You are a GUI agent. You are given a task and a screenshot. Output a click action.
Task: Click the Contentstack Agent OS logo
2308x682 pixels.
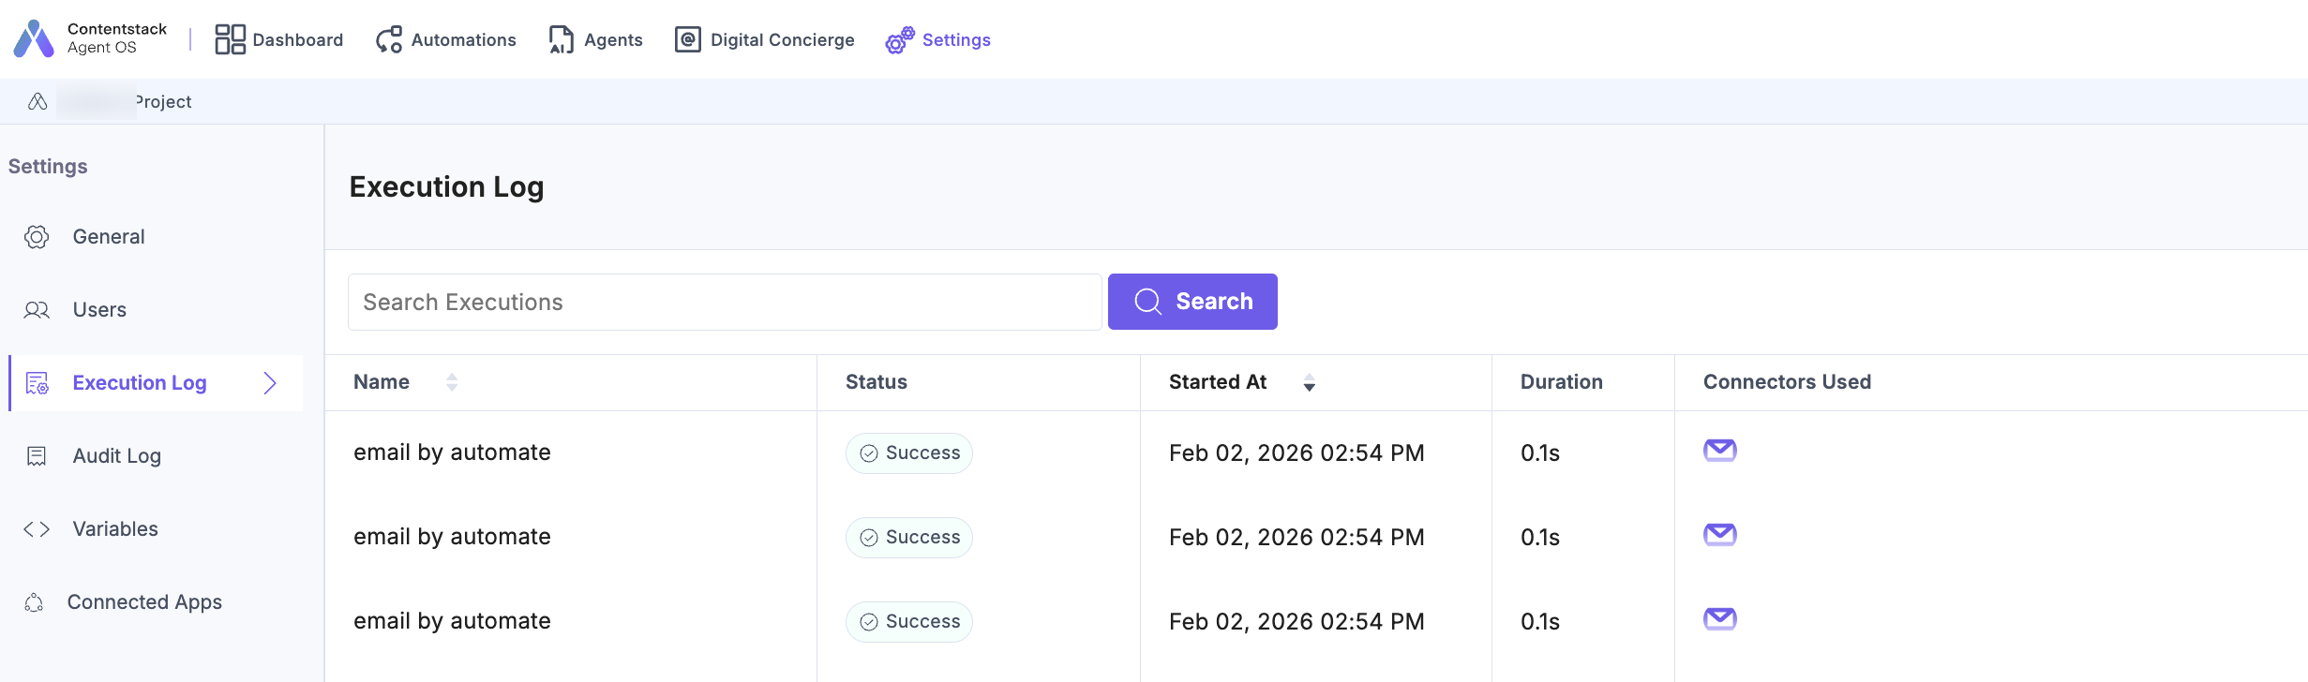click(35, 39)
